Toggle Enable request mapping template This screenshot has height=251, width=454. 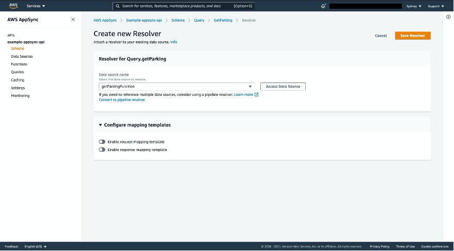[102, 142]
